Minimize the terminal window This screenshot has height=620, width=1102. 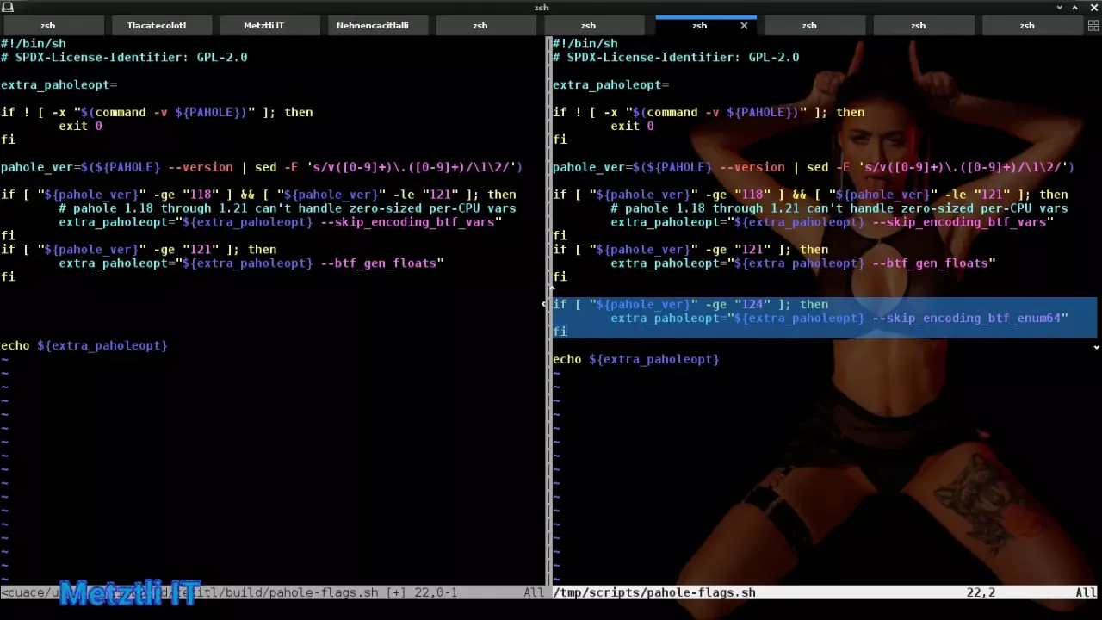click(x=1060, y=7)
